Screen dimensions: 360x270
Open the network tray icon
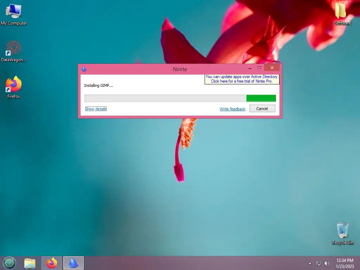pos(318,263)
